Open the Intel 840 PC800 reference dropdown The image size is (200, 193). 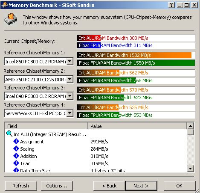(70, 96)
